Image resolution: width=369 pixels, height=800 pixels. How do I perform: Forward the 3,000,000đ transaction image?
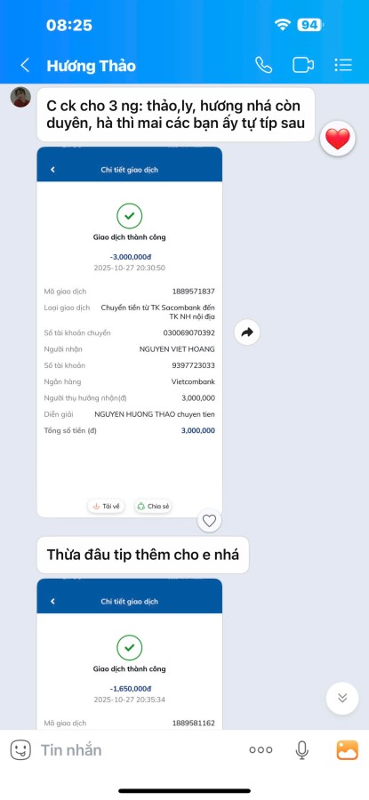click(x=247, y=332)
